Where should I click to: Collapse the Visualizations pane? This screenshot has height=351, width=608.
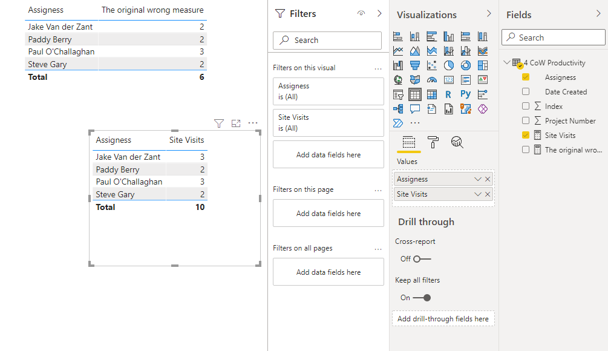click(x=489, y=14)
